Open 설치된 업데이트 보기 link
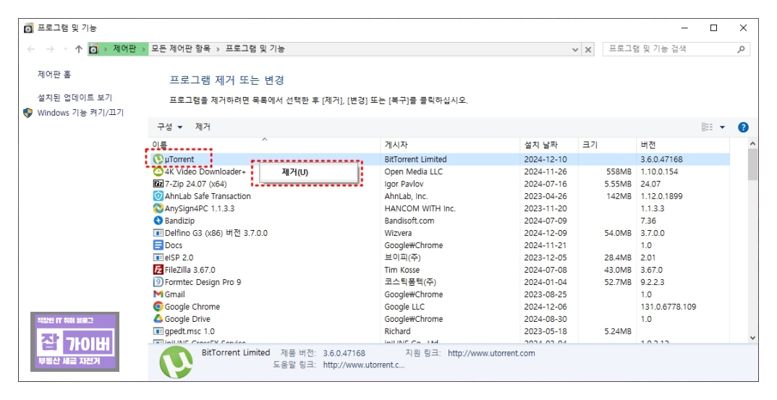This screenshot has width=777, height=400. [75, 97]
